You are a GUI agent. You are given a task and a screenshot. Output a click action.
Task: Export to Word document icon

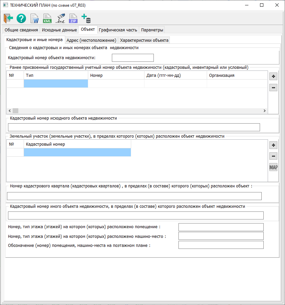click(x=34, y=18)
